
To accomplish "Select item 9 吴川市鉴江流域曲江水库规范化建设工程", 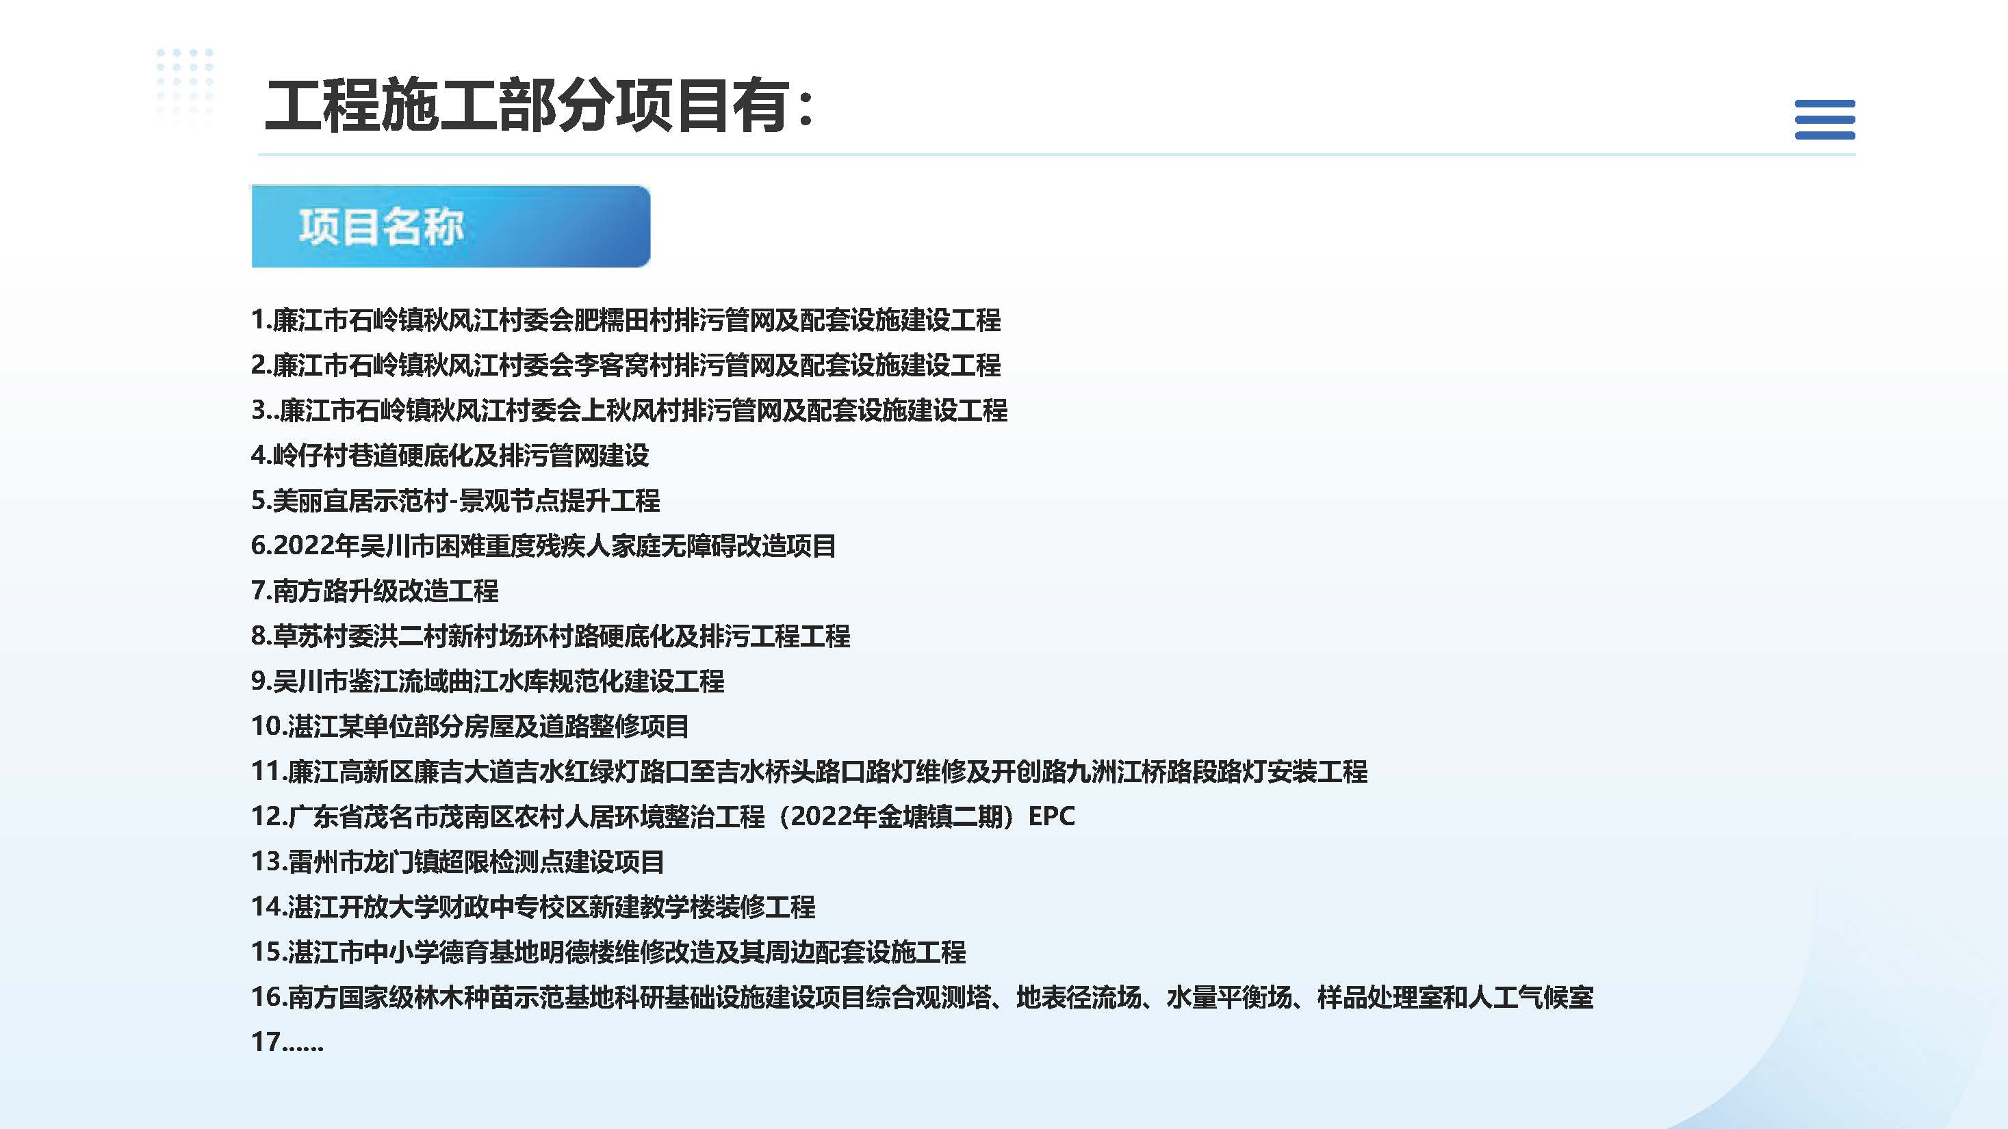I will point(487,681).
